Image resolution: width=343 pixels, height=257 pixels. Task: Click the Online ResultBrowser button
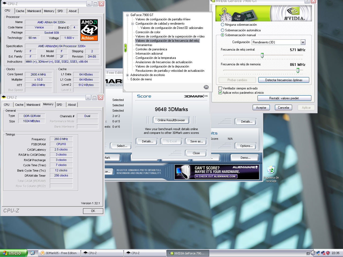point(171,120)
